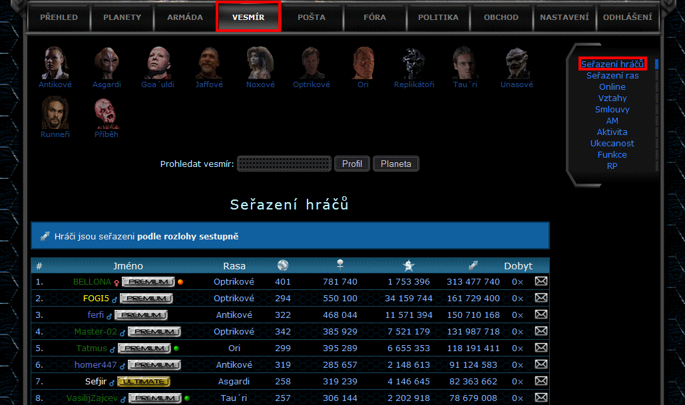Open the Replikátoři race portrait
The image size is (685, 405).
(x=414, y=63)
